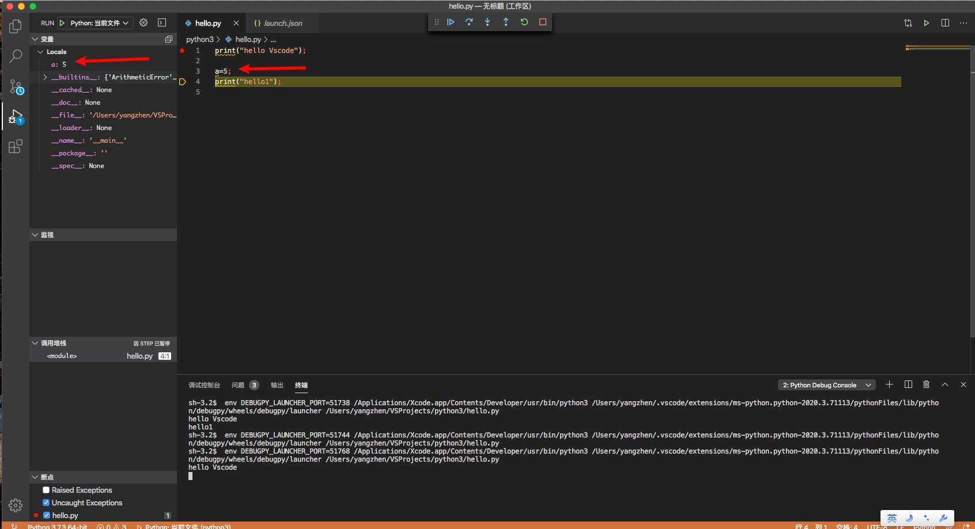Grab the debug toolbar drag handle

point(436,22)
